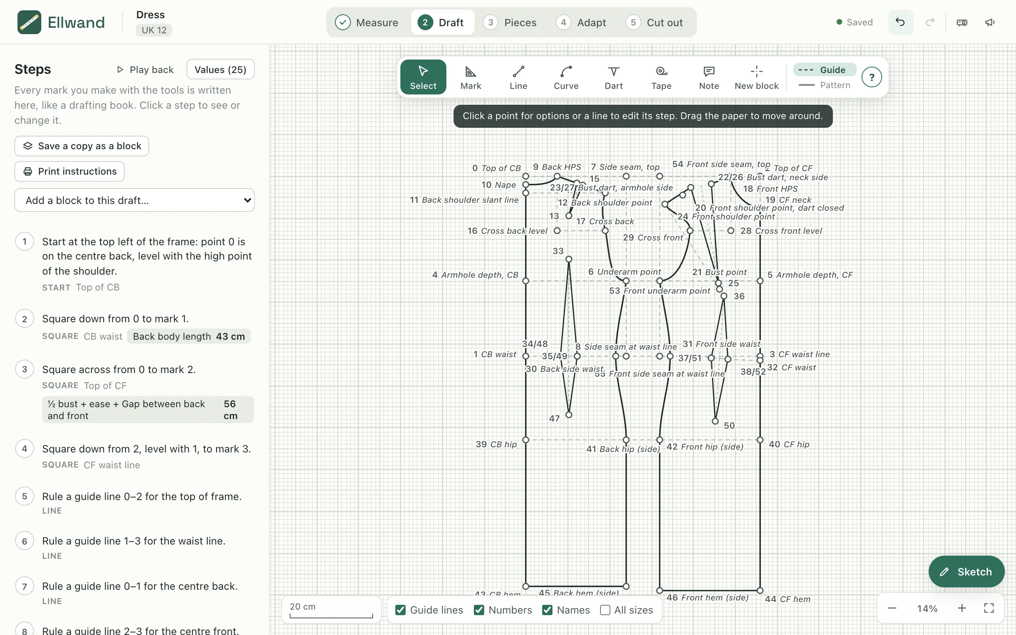Viewport: 1016px width, 635px height.
Task: Choose the Line drawing tool
Action: [518, 77]
